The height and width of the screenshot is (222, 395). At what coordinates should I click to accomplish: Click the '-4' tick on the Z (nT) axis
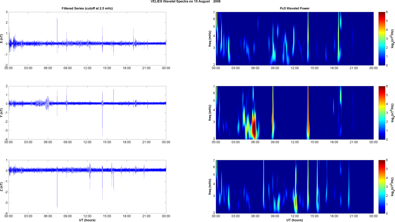(6, 213)
